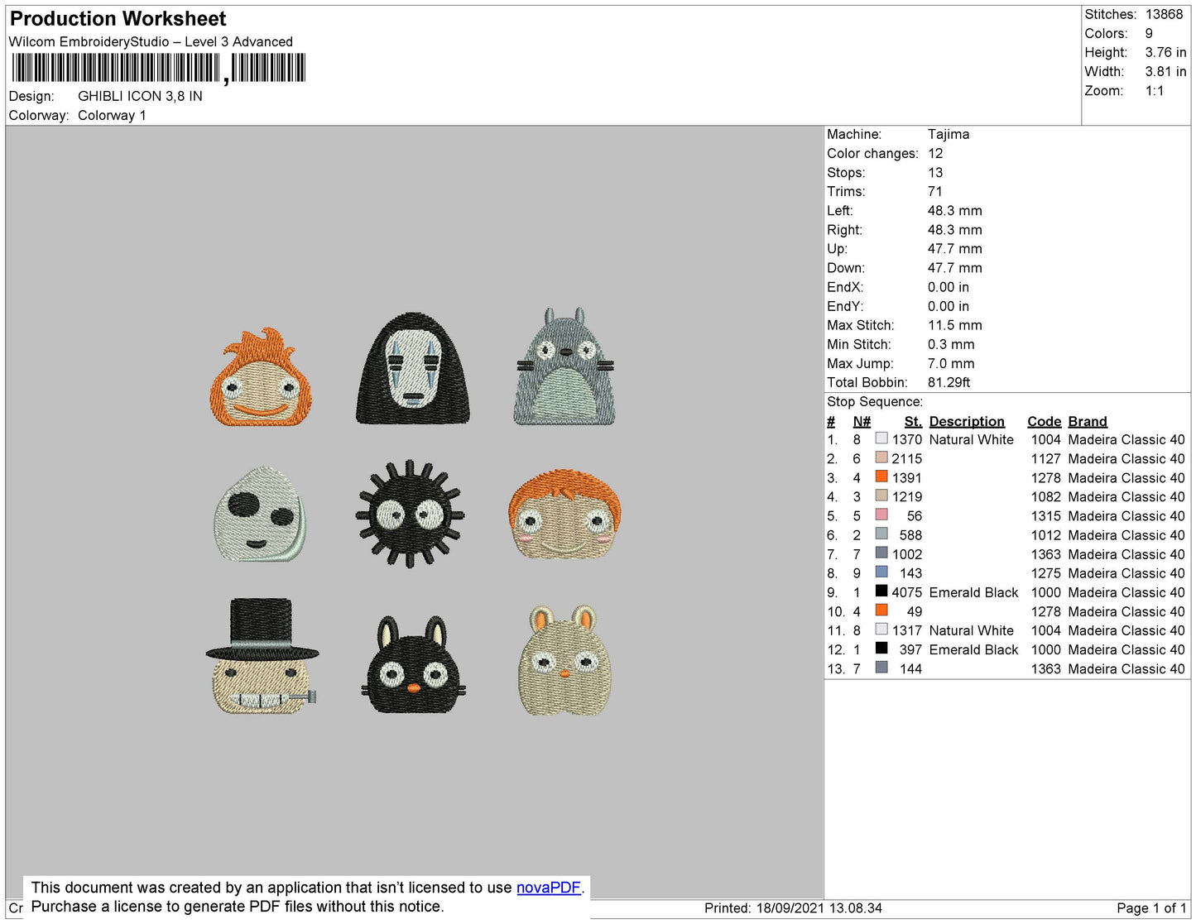The width and height of the screenshot is (1196, 924).
Task: Click the Page 1 of 1 indicator
Action: (1151, 907)
